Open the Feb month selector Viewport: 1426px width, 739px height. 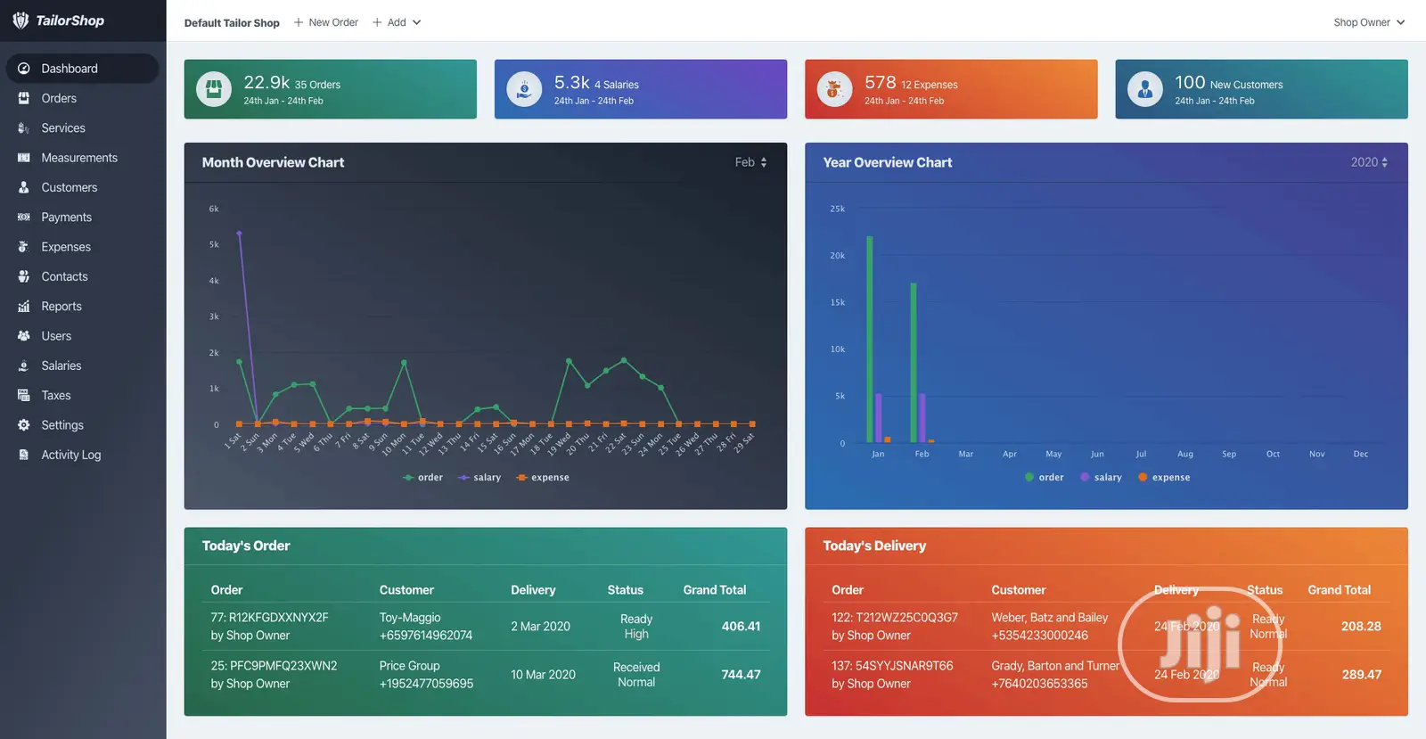[750, 162]
